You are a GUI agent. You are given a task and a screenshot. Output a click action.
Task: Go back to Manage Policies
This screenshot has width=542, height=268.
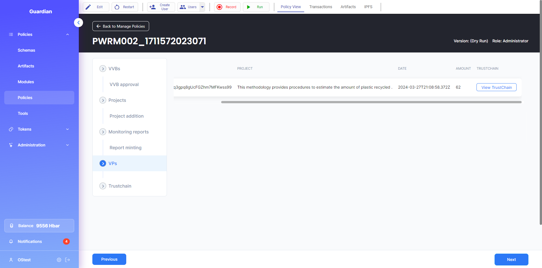[x=121, y=26]
